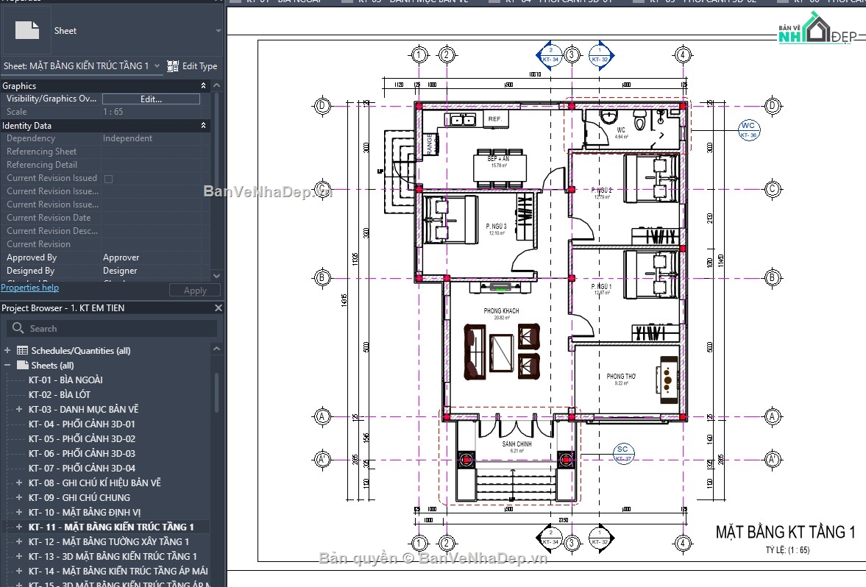Expand the KT- 14 - MẶT BẰNG KIẾN TRÚC TẦNG ÁP MÁI node
866x587 pixels.
point(19,571)
